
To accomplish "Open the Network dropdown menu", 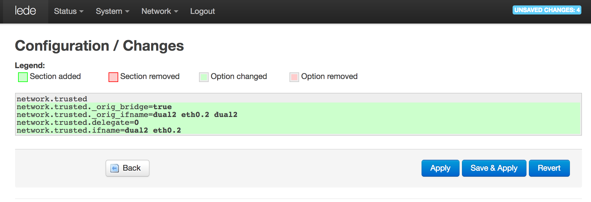I will pyautogui.click(x=160, y=11).
